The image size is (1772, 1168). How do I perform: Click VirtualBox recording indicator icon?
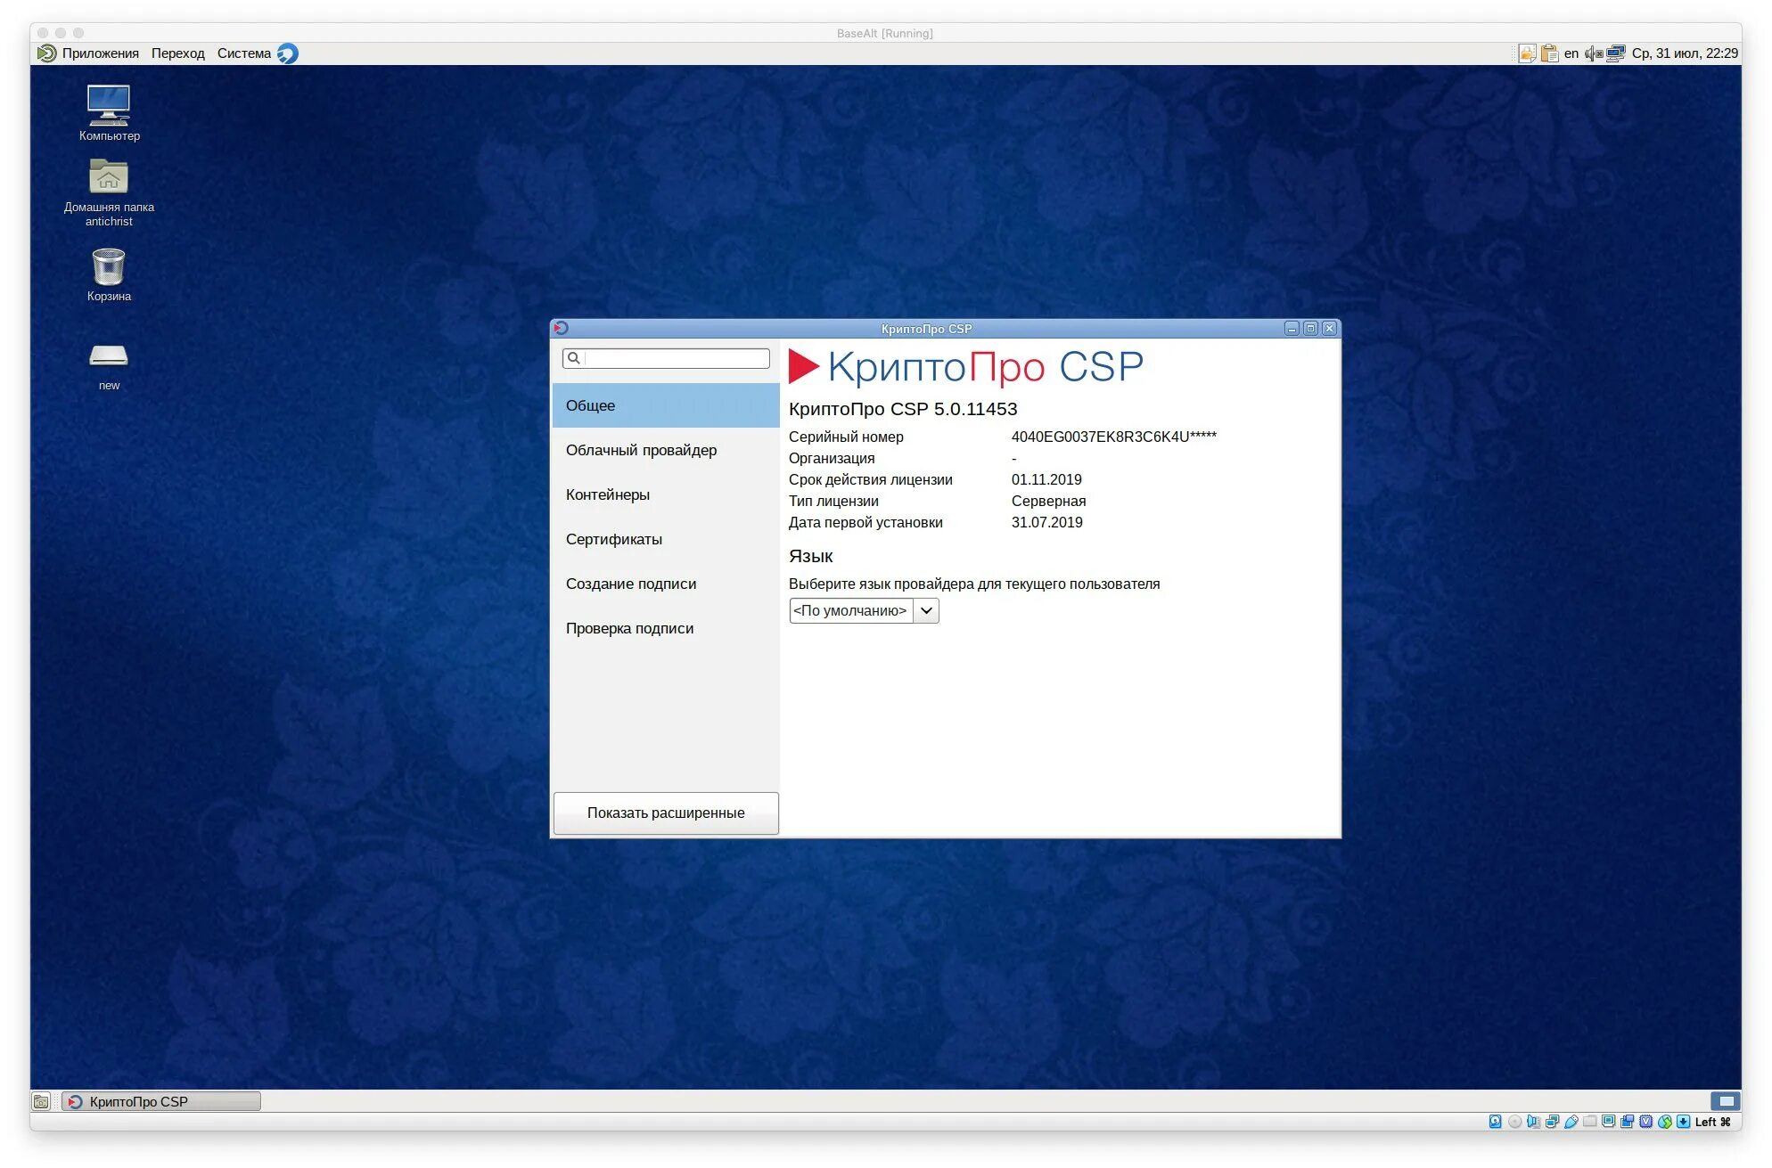(1627, 1122)
